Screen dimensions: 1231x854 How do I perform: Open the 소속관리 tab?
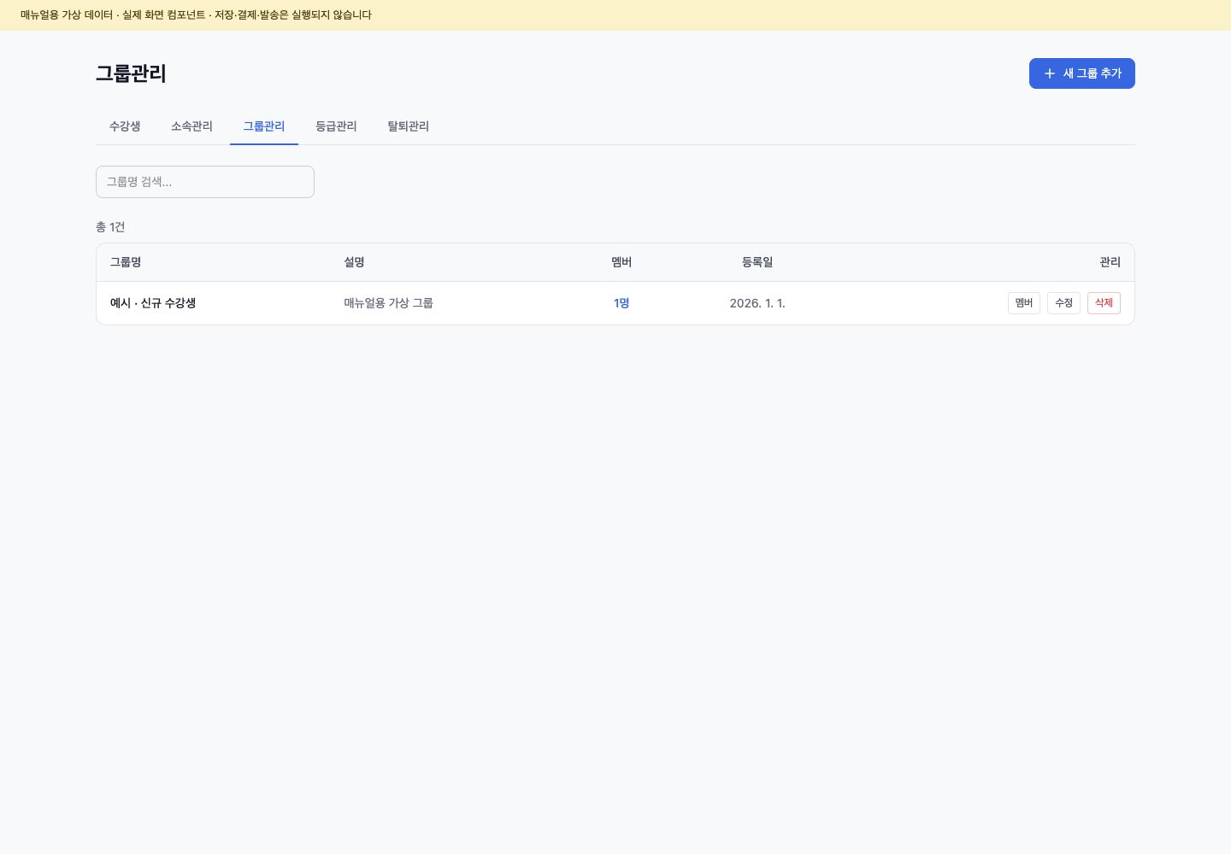pyautogui.click(x=191, y=126)
